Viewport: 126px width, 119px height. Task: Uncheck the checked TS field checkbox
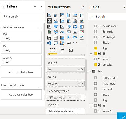point(96,53)
